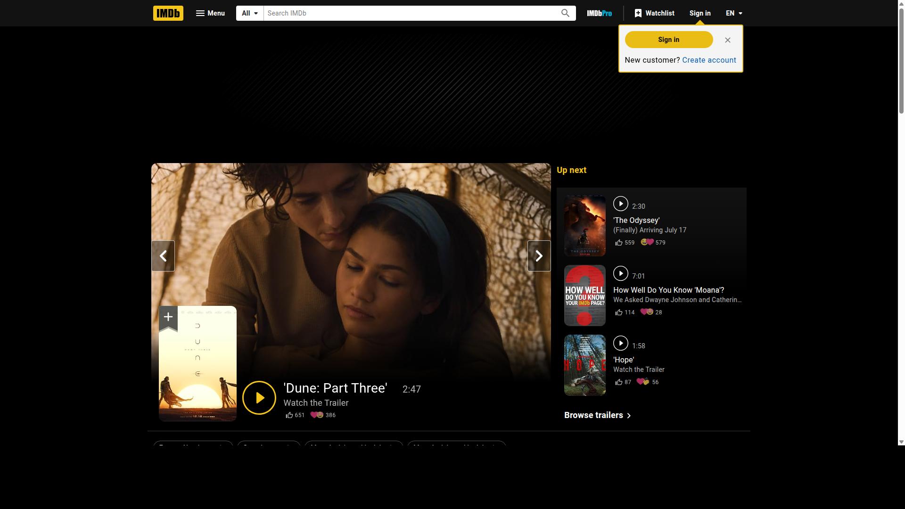Viewport: 905px width, 509px height.
Task: Open Browse trailers link
Action: pos(598,415)
